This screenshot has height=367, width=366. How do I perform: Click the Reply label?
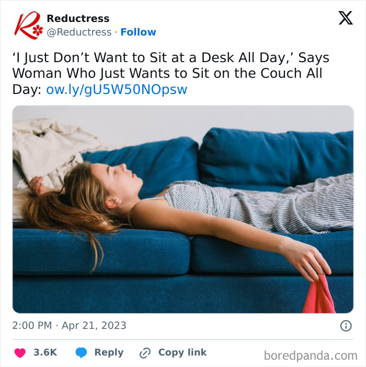109,352
